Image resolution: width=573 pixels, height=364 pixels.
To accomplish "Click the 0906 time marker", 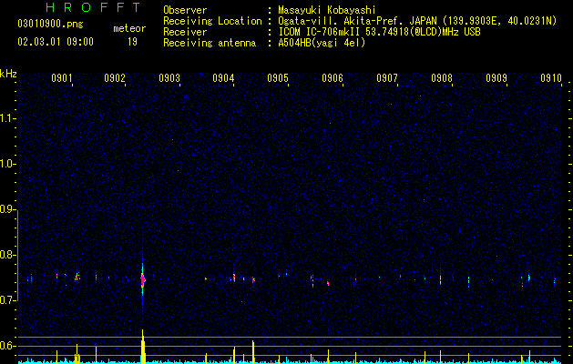I will tap(333, 78).
